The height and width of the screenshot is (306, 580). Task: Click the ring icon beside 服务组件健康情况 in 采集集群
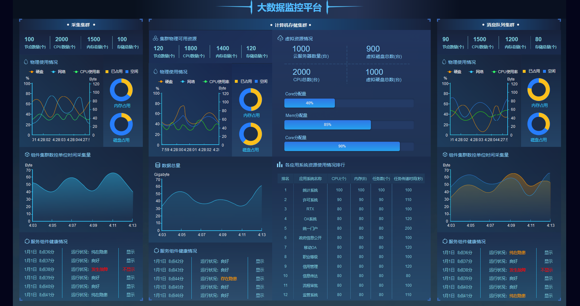(x=27, y=241)
